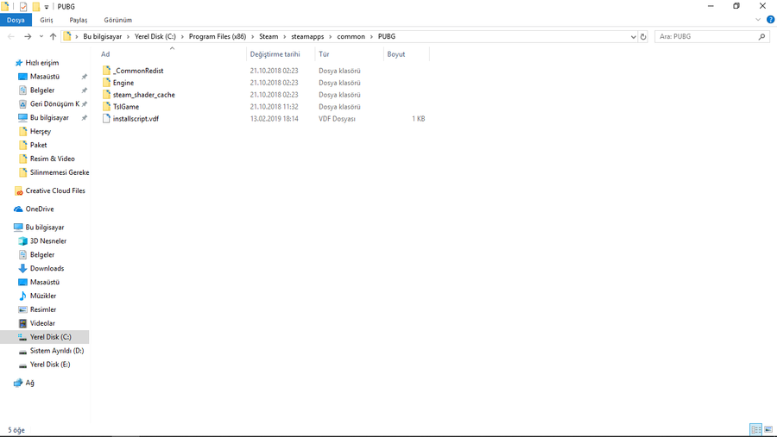Click the OneDrive cloud icon
The image size is (777, 437).
18,209
